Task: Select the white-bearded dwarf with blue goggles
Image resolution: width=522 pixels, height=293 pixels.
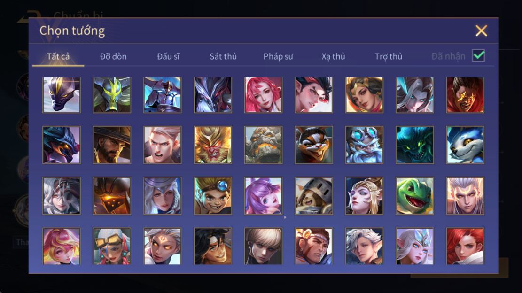Action: click(364, 145)
